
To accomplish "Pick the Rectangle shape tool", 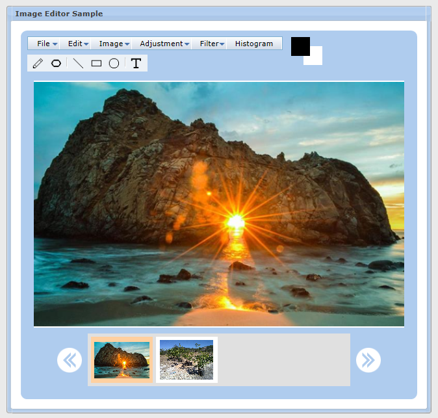I will (96, 63).
